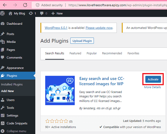Open the Posts menu item

pos(10,34)
